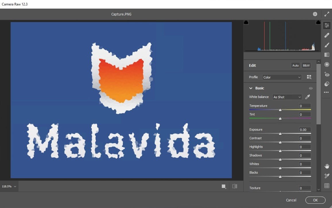Screen dimensions: 332x208
Task: Click the Auto button
Action: tap(295, 65)
